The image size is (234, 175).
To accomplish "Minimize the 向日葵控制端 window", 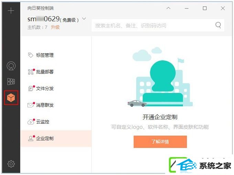I will (187, 8).
